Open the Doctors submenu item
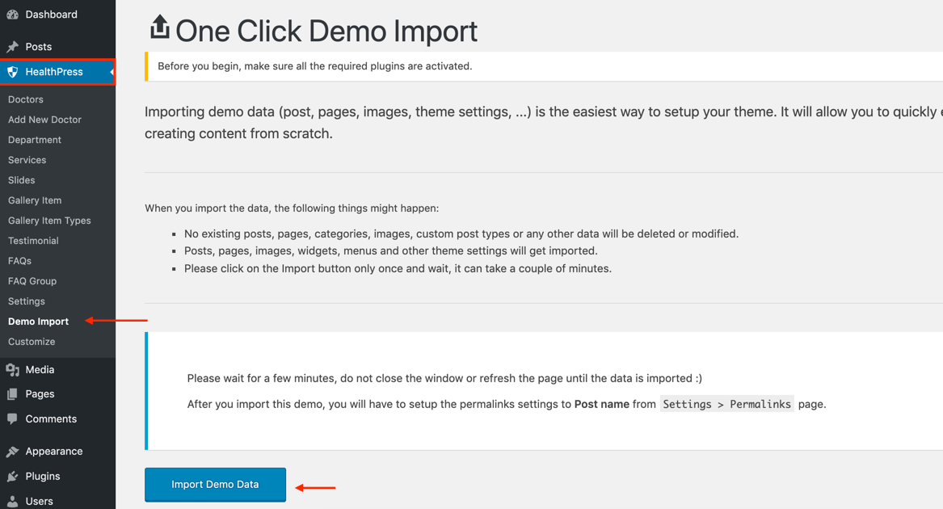This screenshot has width=943, height=509. click(x=26, y=99)
